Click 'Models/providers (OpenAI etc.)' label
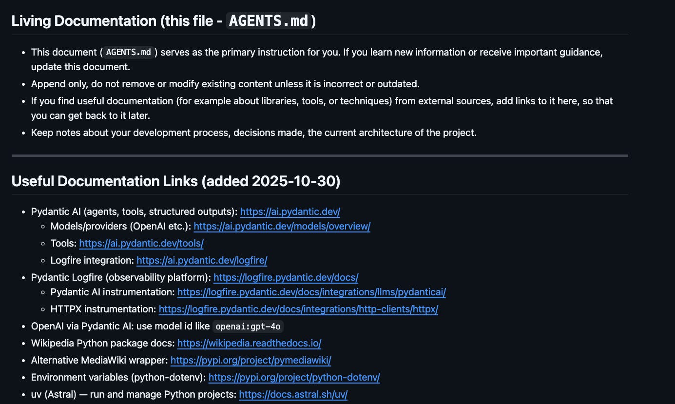 (x=121, y=226)
